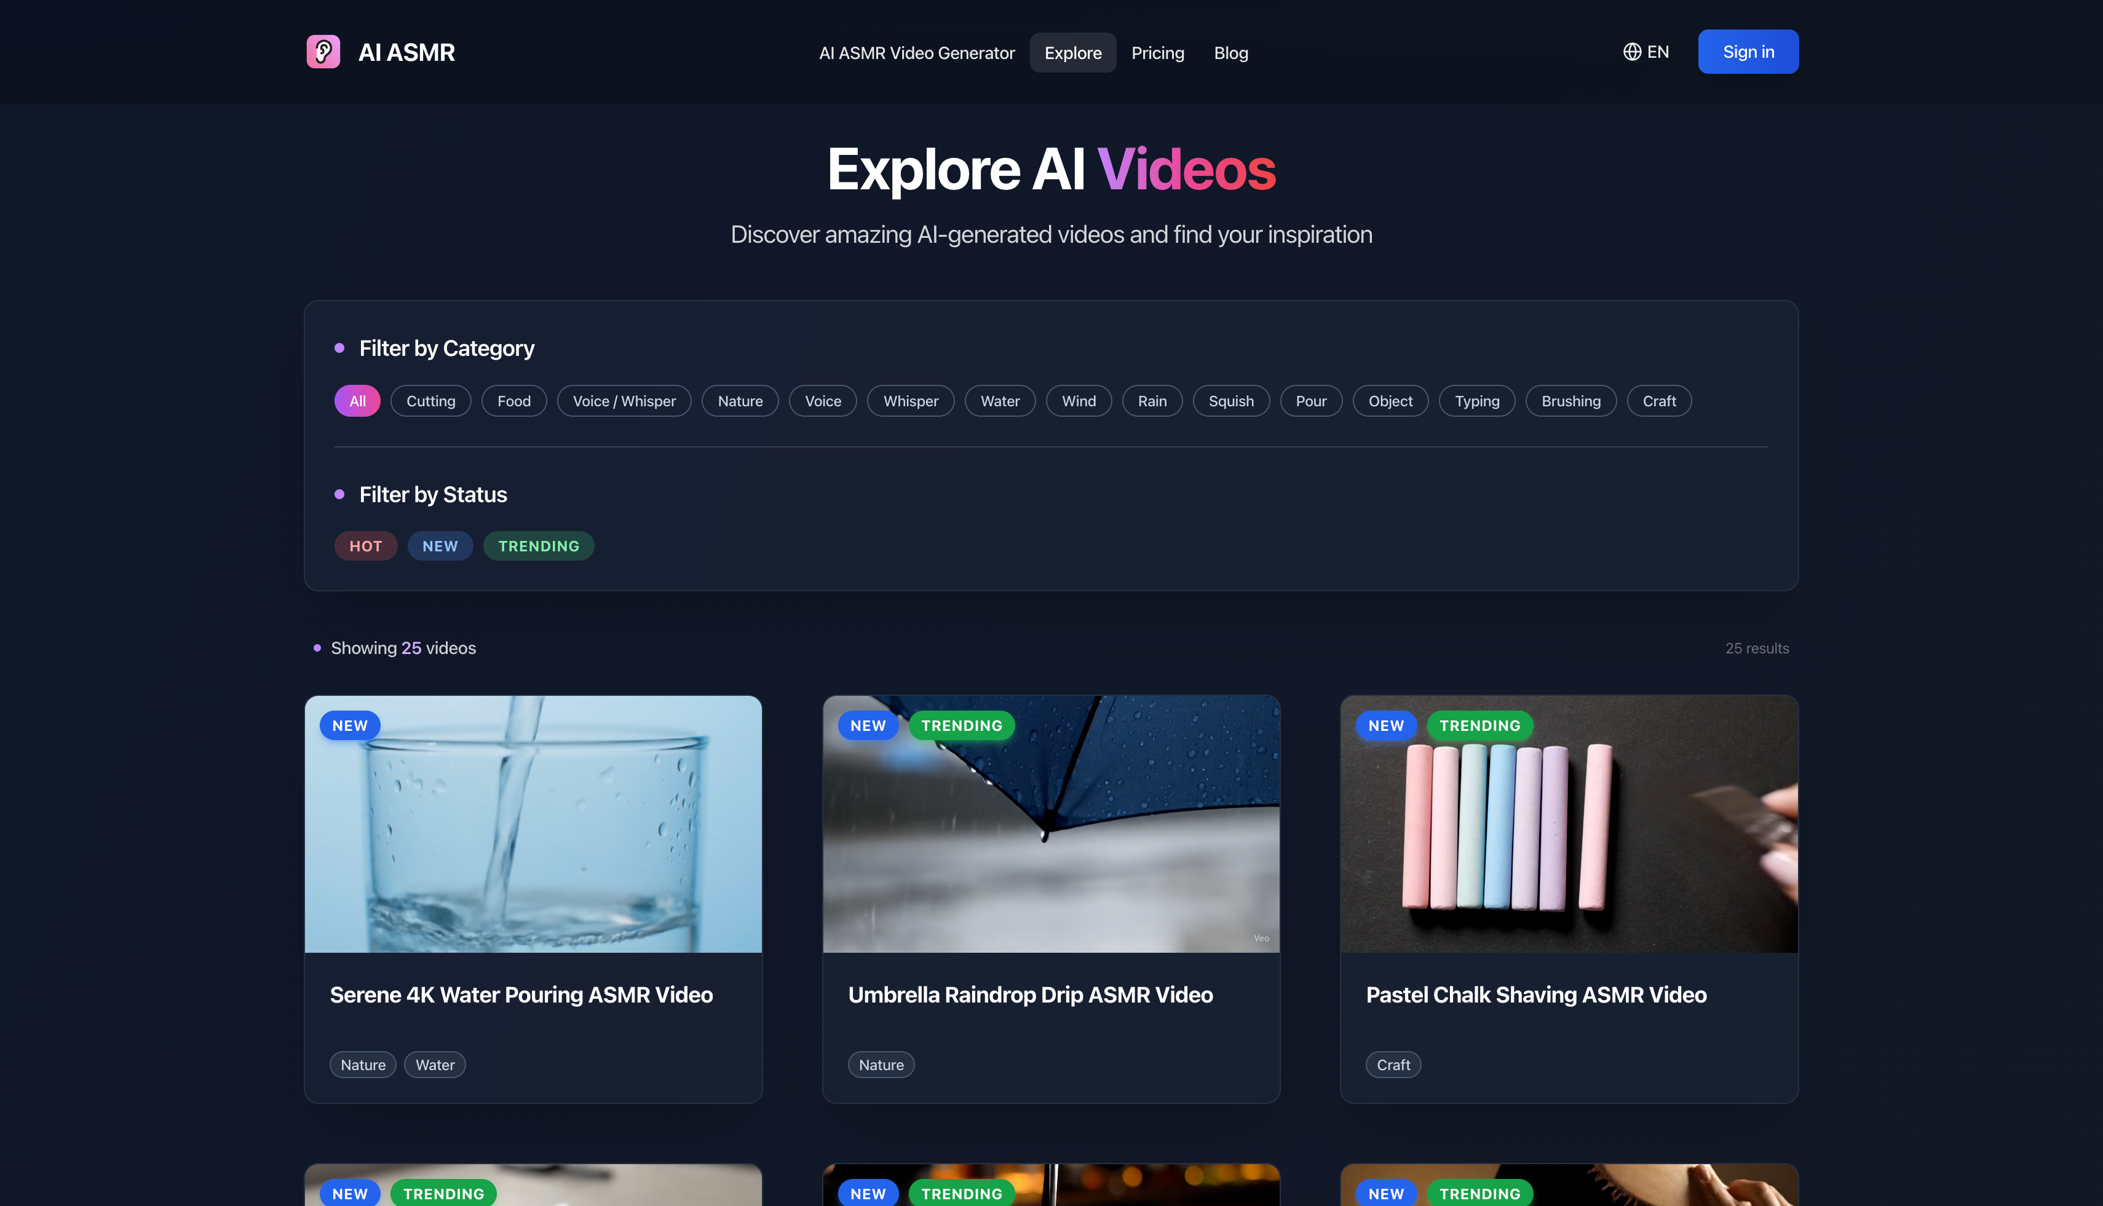Screen dimensions: 2103x1206
Task: Filter by the Craft category chip
Action: coord(1659,401)
